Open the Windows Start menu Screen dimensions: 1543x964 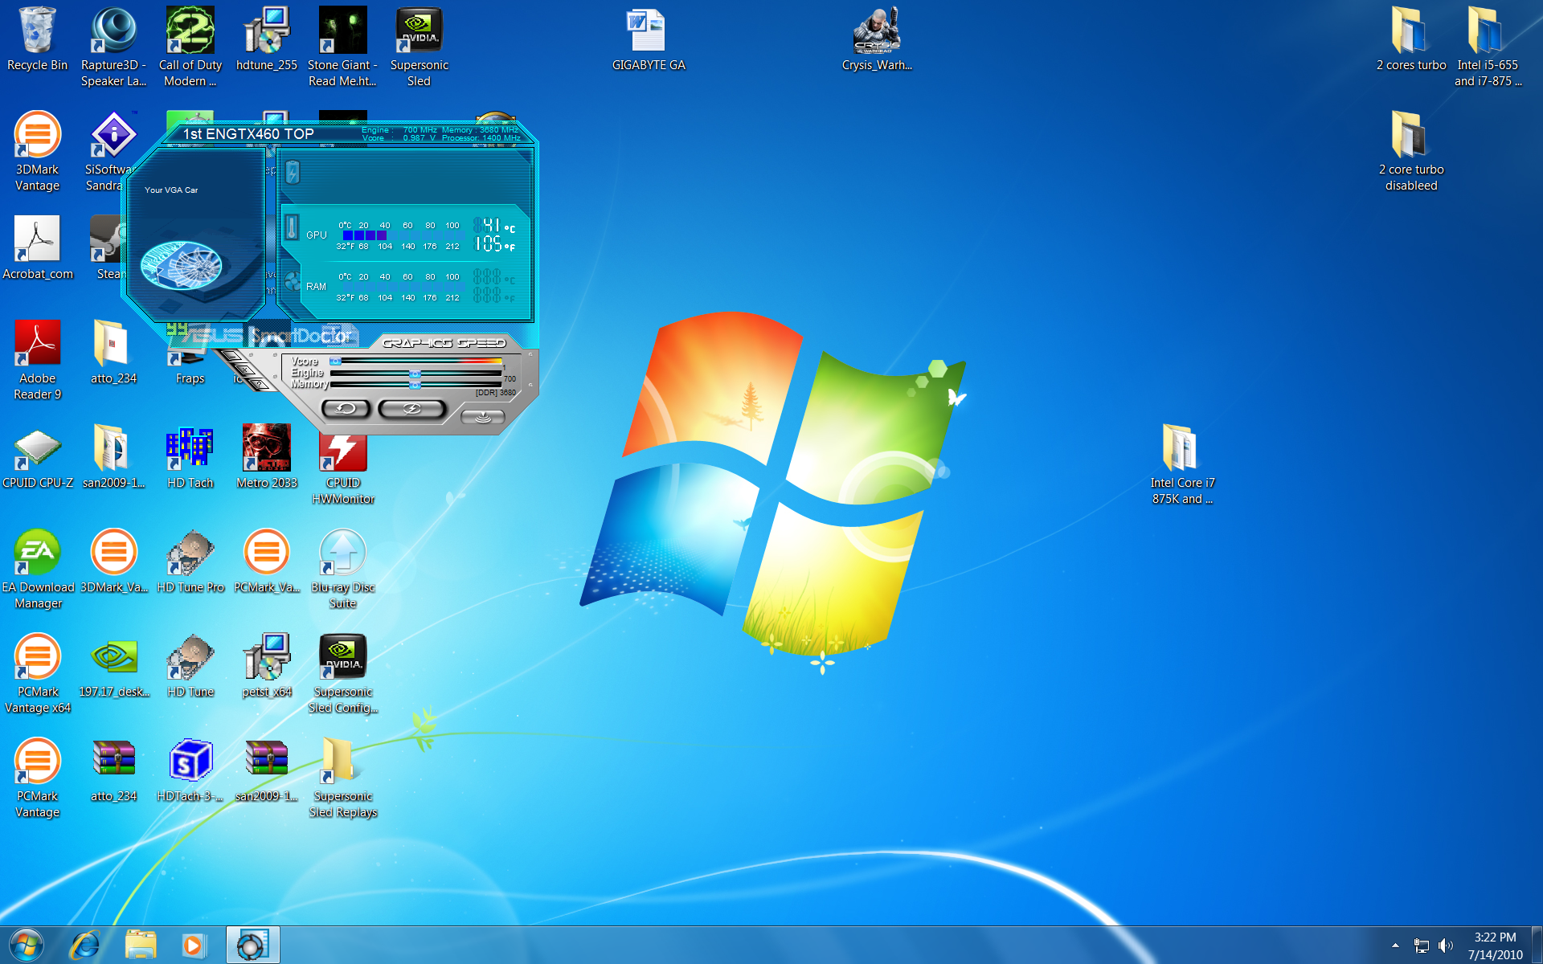pyautogui.click(x=26, y=946)
